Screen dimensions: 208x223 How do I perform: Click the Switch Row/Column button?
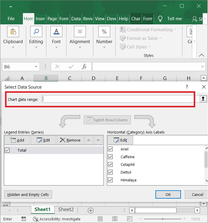(x=107, y=120)
